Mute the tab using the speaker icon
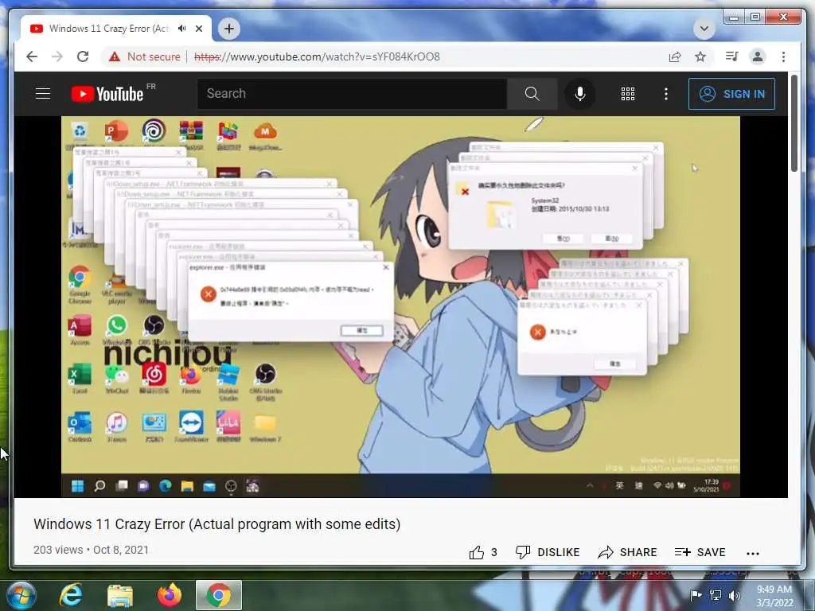 pos(181,29)
